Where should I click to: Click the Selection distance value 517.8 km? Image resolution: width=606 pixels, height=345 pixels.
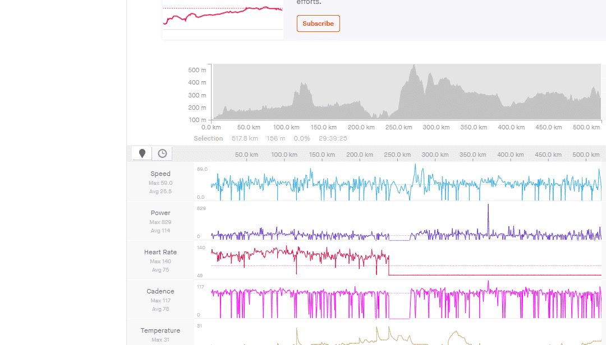point(245,138)
